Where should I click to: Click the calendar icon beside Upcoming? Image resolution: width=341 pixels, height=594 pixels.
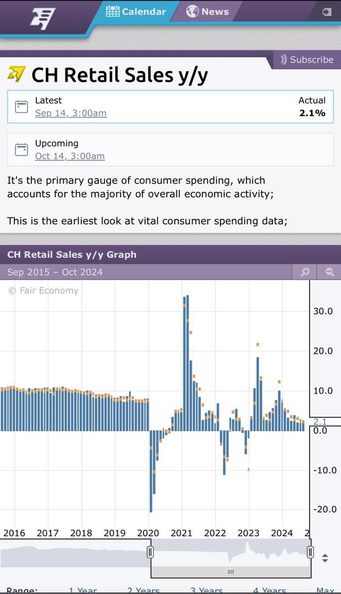pos(21,150)
